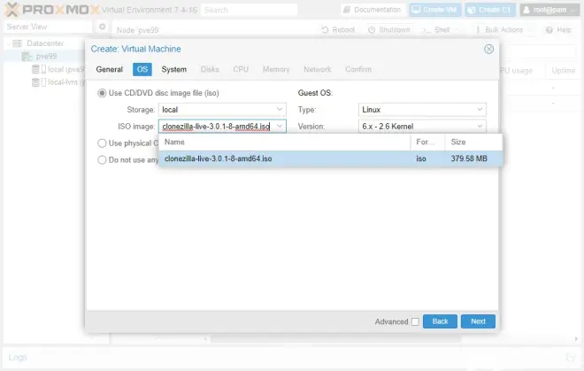Select Do not use any media option
Screen dimensions: 584x371
point(102,160)
